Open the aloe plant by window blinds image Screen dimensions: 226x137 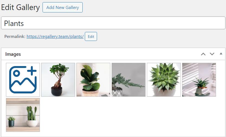(199, 80)
